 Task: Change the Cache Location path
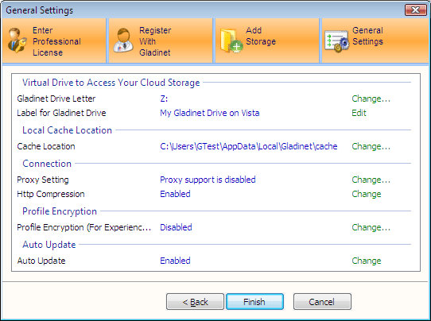point(371,146)
